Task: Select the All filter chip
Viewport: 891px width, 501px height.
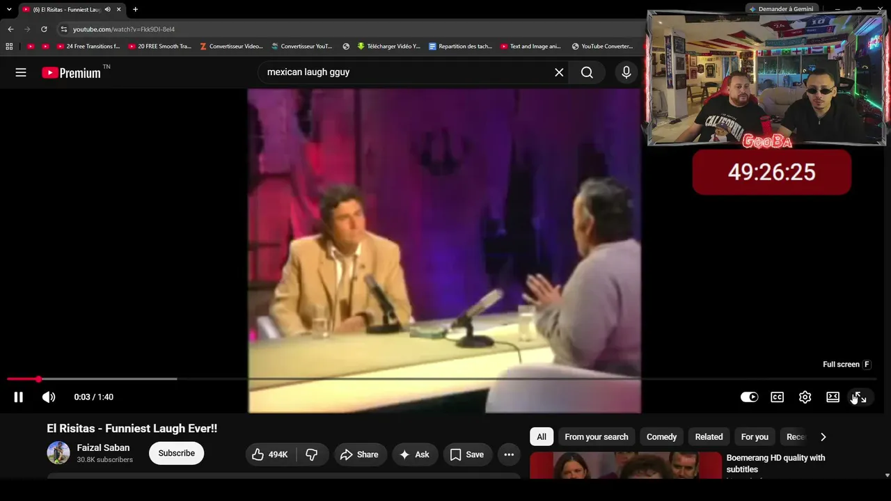Action: tap(542, 437)
